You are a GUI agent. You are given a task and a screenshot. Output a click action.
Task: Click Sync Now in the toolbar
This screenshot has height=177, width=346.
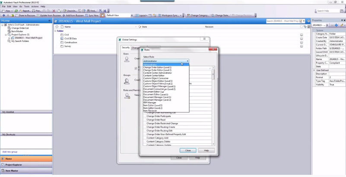coord(92,16)
